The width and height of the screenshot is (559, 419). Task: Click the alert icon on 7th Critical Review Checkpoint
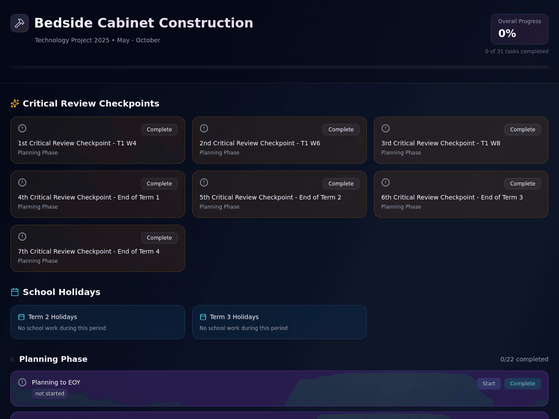[22, 237]
